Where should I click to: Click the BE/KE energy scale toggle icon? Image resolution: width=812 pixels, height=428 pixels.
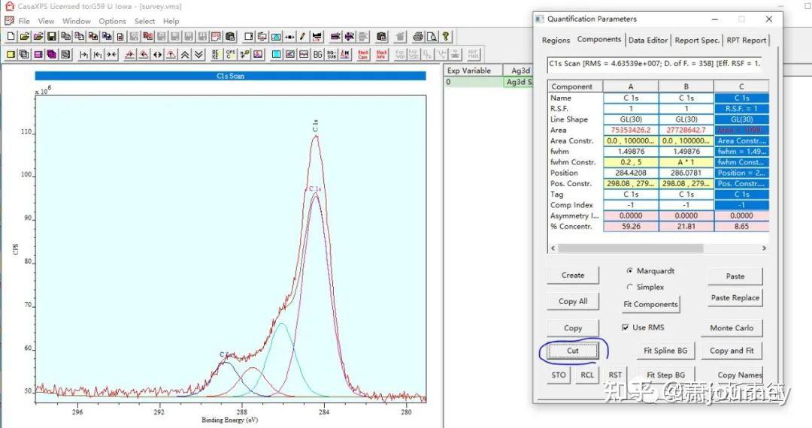click(216, 54)
